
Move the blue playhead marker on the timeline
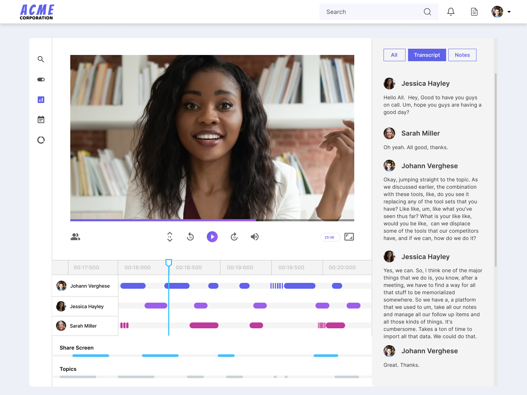pos(169,262)
